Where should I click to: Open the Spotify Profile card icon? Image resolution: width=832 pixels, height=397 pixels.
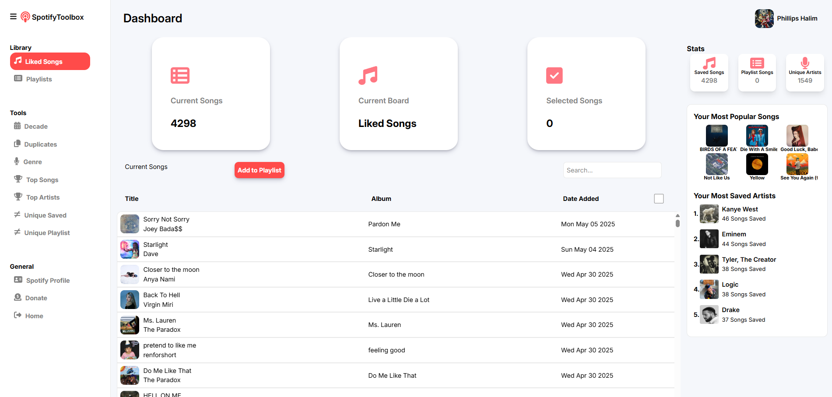coord(18,280)
